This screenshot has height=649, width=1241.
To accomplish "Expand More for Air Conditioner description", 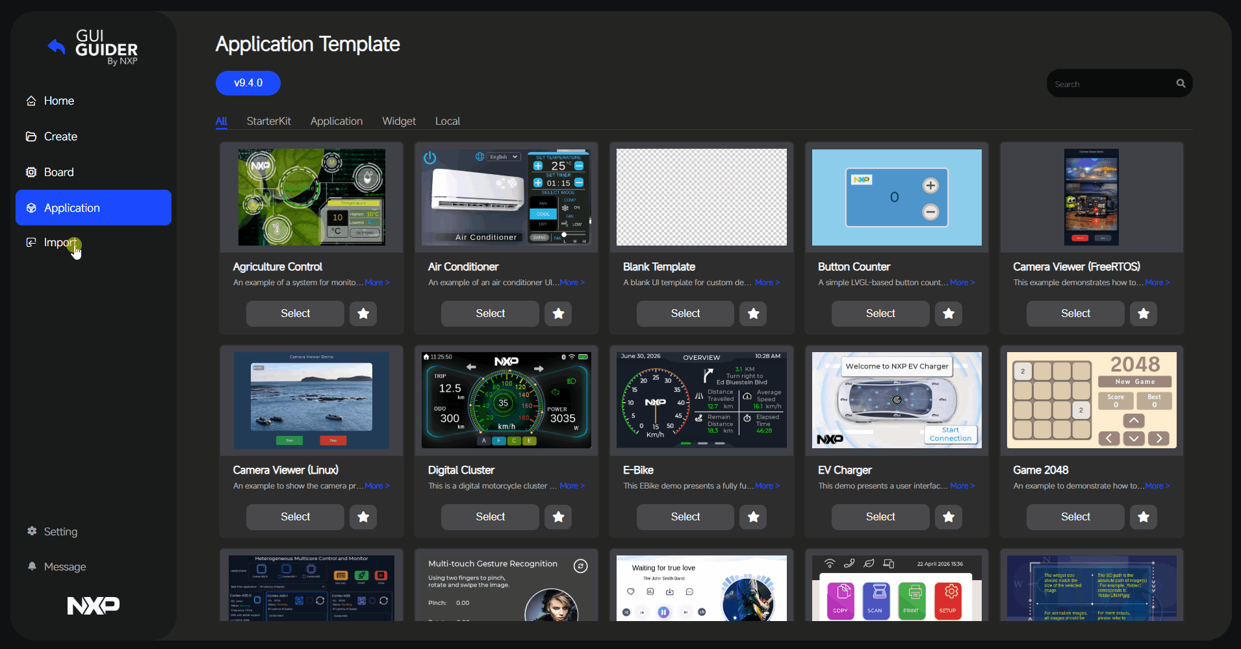I will pyautogui.click(x=572, y=283).
